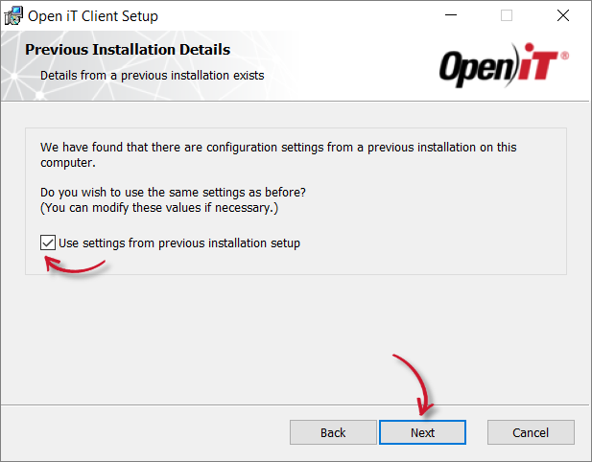Uncheck the use previous settings checkbox

(x=48, y=243)
